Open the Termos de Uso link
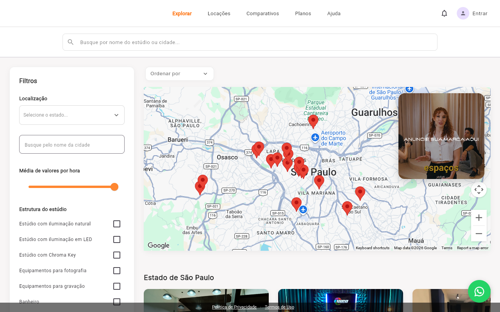 pos(280,307)
